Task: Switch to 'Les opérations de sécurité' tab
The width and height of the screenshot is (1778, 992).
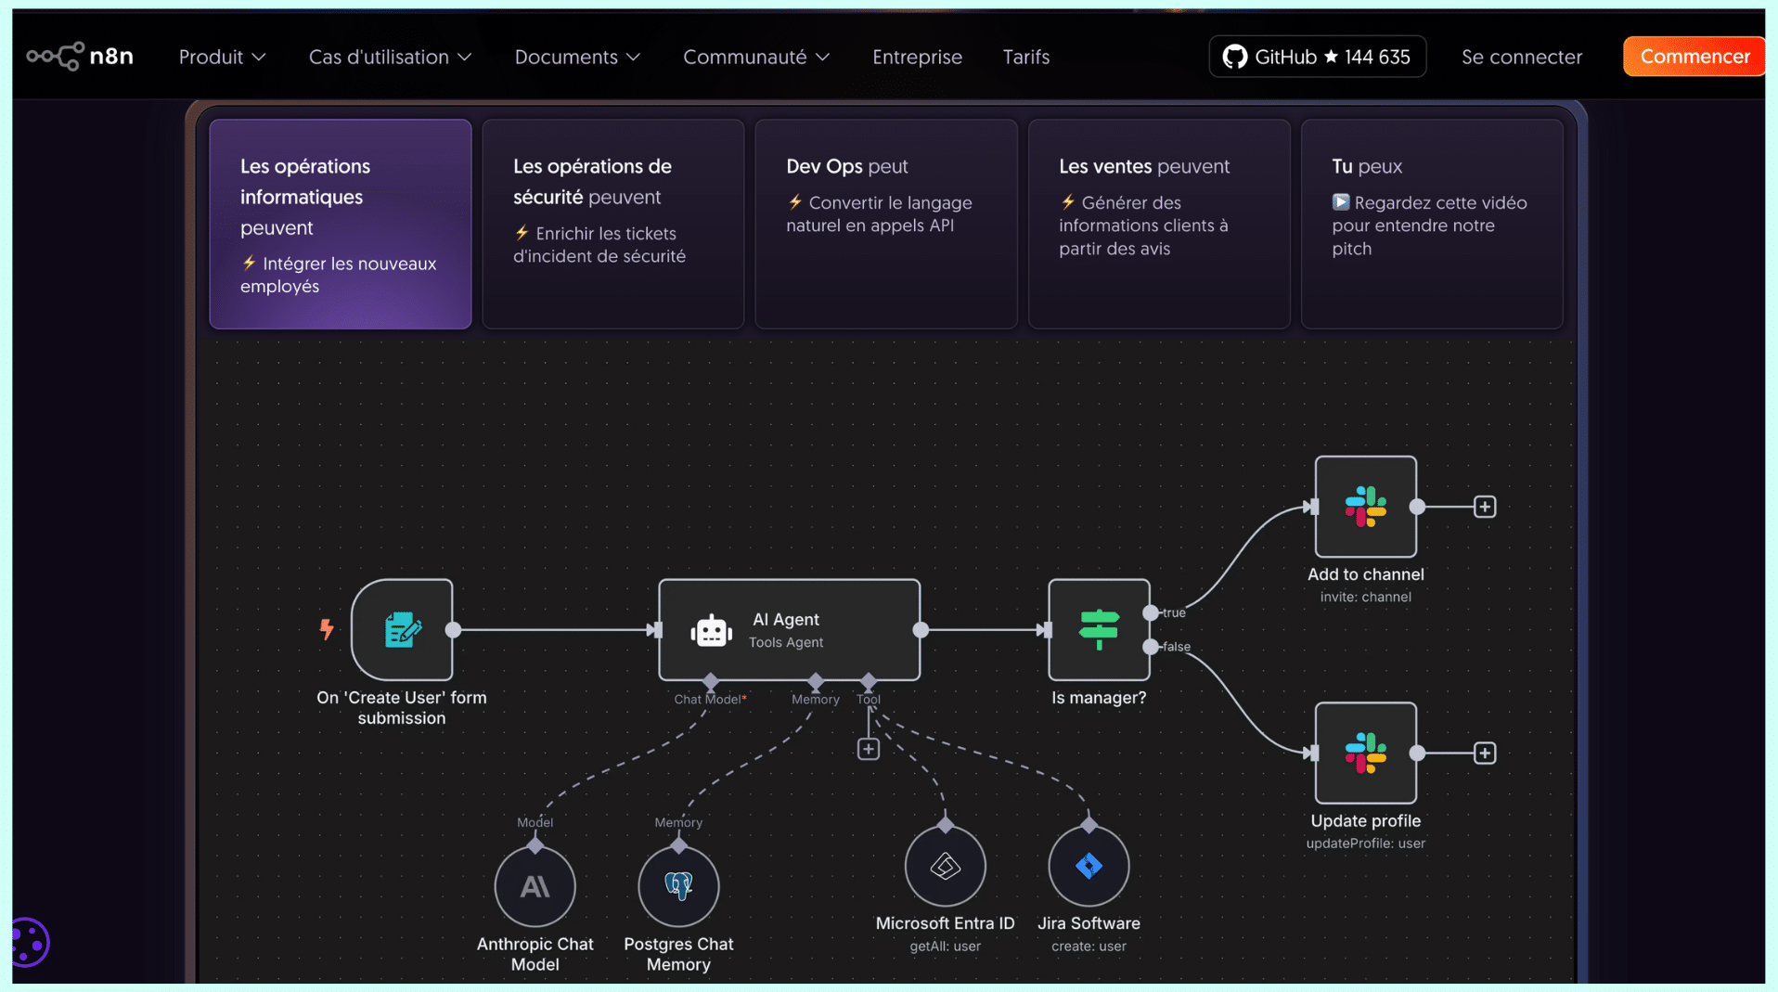Action: (612, 224)
